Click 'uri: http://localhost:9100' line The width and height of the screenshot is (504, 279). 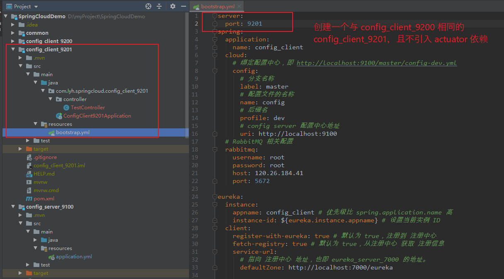point(288,134)
